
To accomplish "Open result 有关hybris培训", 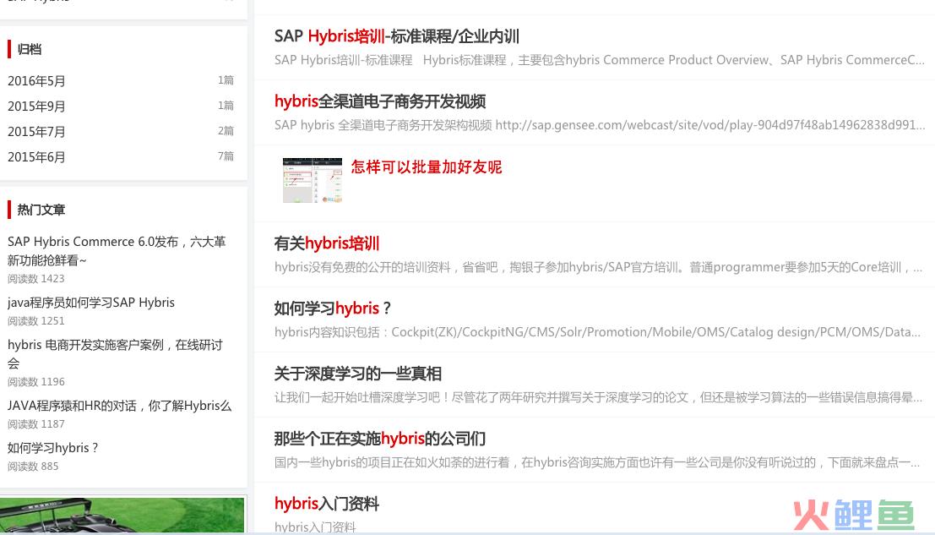I will (327, 243).
